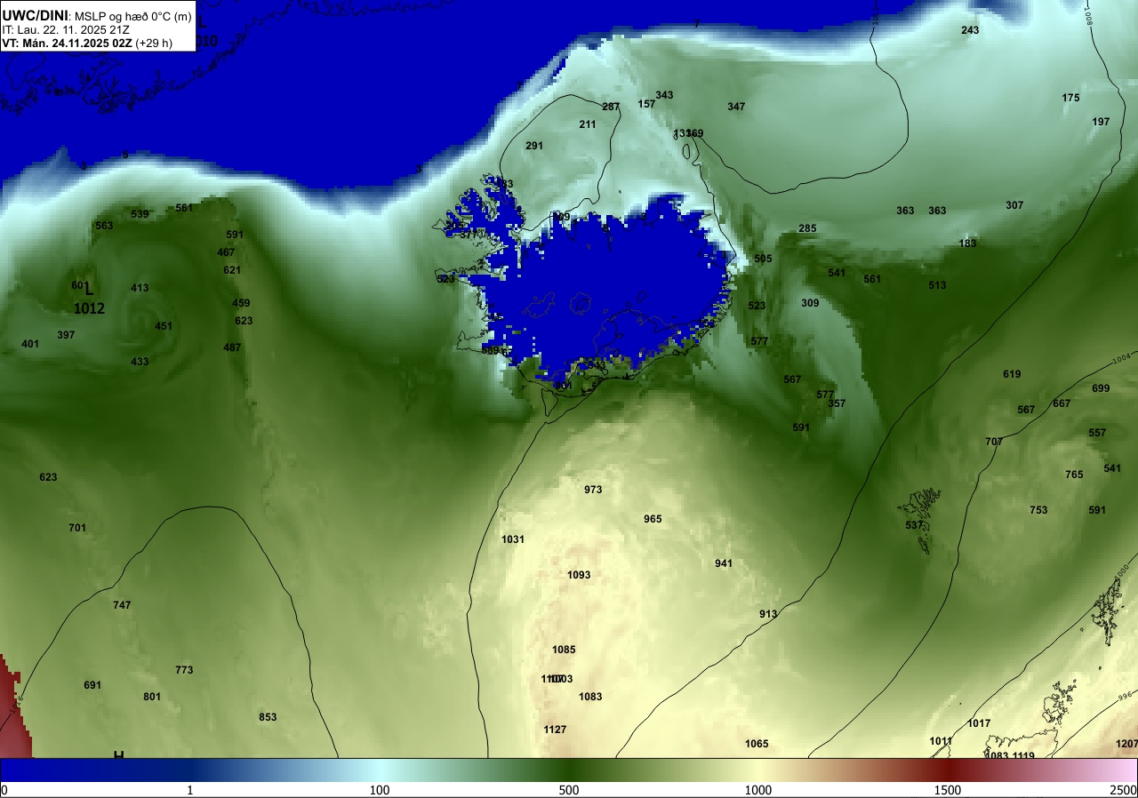Click the freezing height value 1127
The height and width of the screenshot is (798, 1138).
click(x=555, y=730)
